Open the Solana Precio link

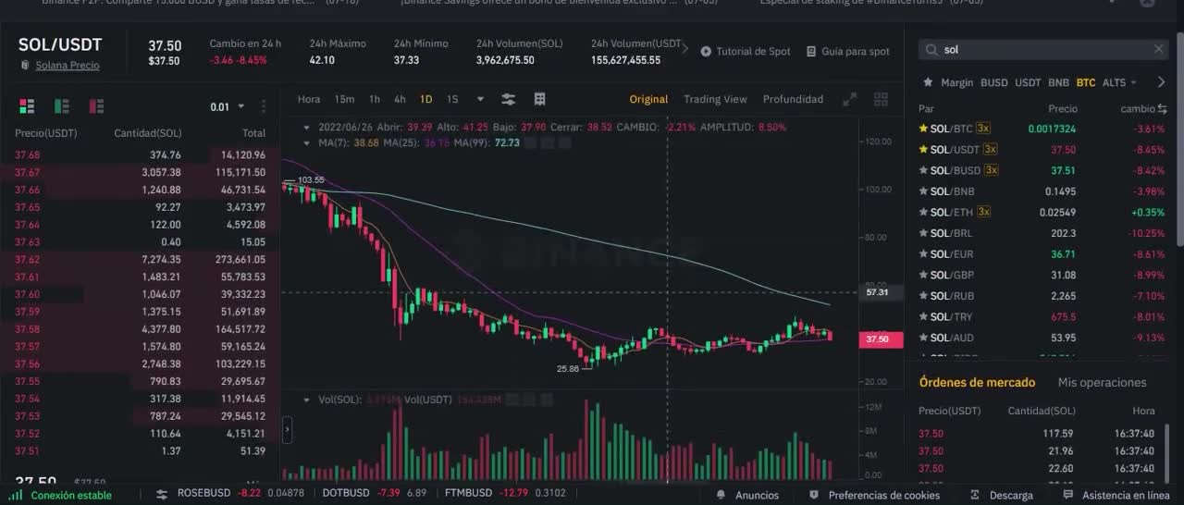coord(68,66)
